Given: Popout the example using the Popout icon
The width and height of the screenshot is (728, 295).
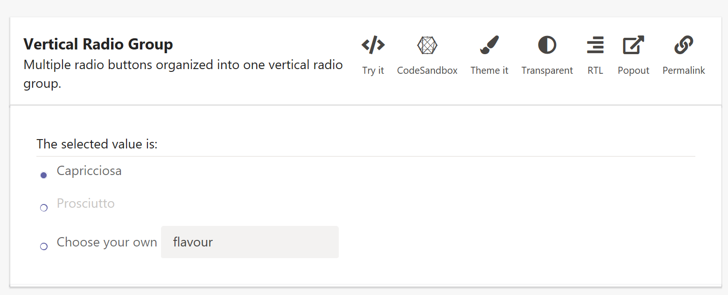Looking at the screenshot, I should [633, 45].
